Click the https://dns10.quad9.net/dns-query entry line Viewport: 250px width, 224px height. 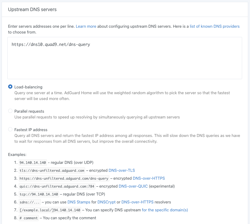51,45
